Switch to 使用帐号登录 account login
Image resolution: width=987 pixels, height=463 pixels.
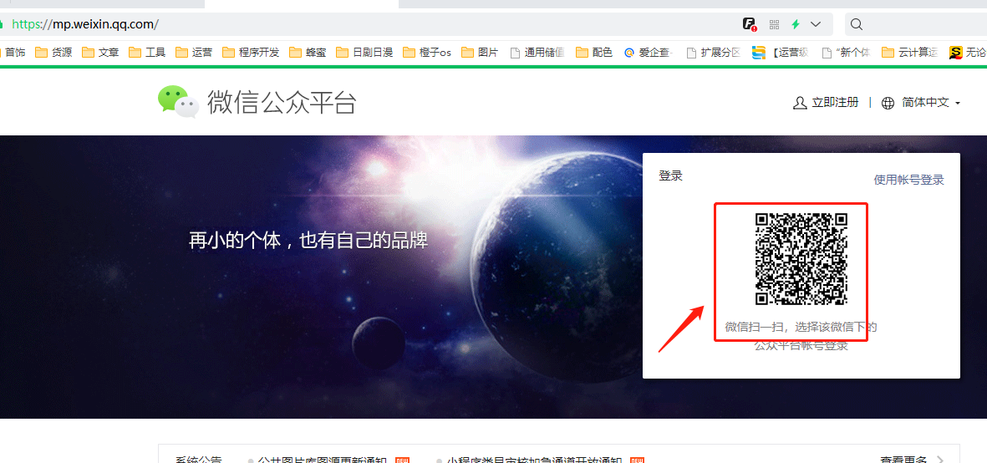pos(909,180)
